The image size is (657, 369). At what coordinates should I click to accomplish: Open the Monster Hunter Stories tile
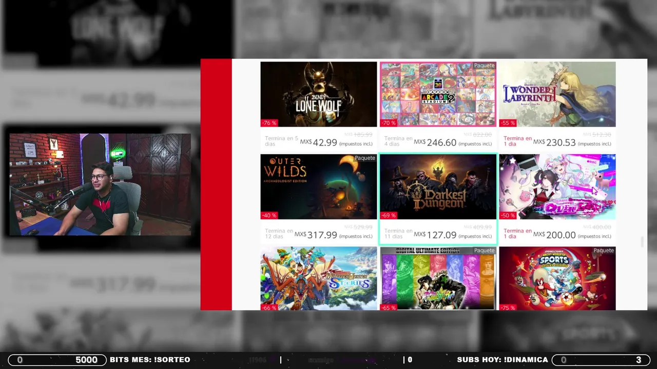pos(318,278)
